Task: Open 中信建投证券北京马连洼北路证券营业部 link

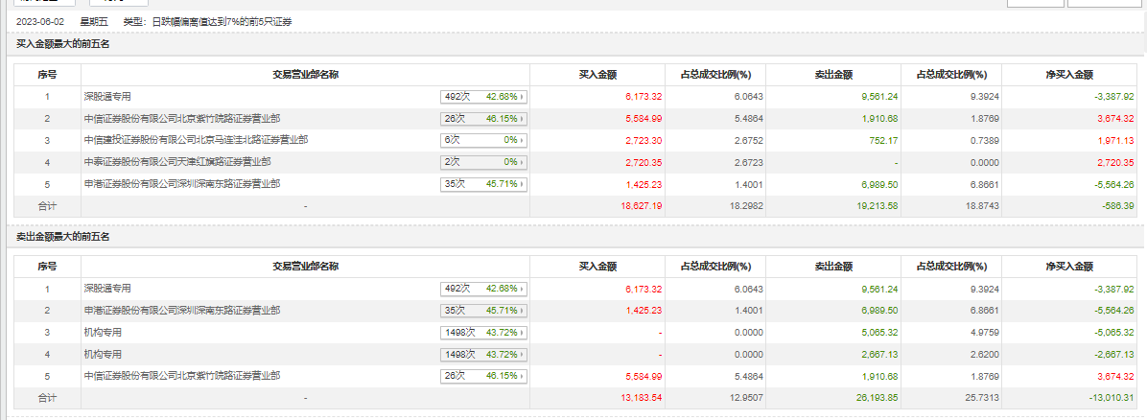Action: click(196, 140)
